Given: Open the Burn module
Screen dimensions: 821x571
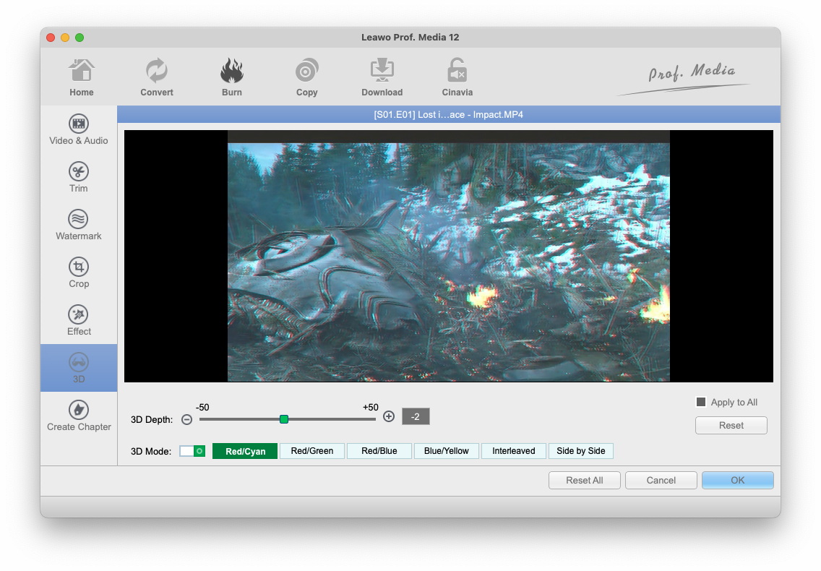Looking at the screenshot, I should 232,72.
